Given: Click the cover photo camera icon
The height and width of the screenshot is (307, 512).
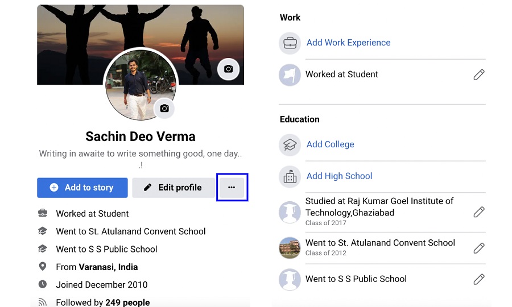Looking at the screenshot, I should [x=228, y=69].
